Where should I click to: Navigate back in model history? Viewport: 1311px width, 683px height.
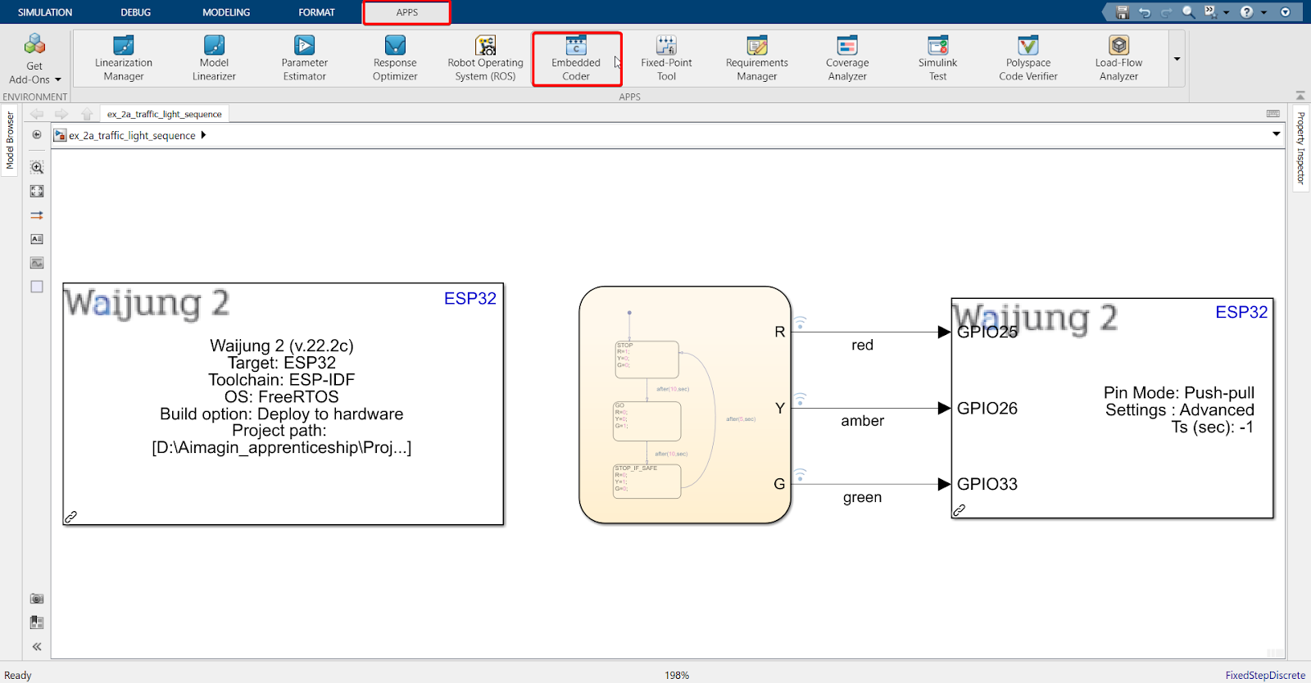coord(37,114)
